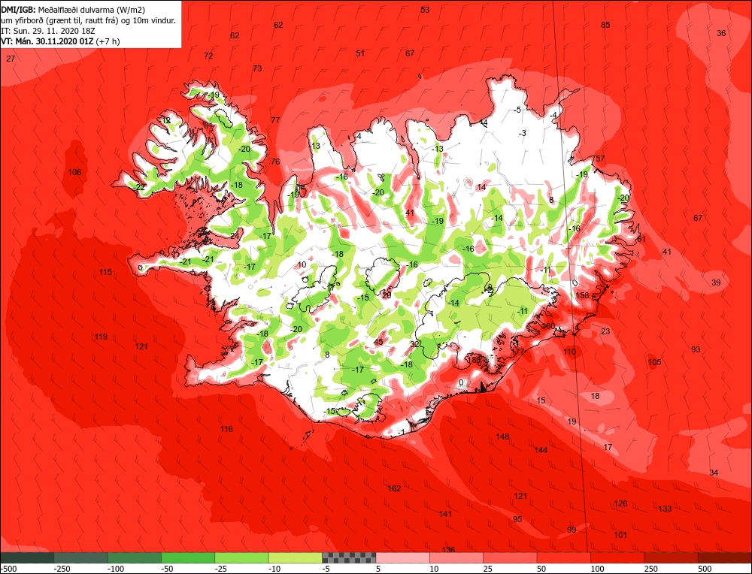This screenshot has height=574, width=752.
Task: Click the 'VT: Mán. 30.11.2020 01Z (+7 h)' line
Action: (60, 41)
